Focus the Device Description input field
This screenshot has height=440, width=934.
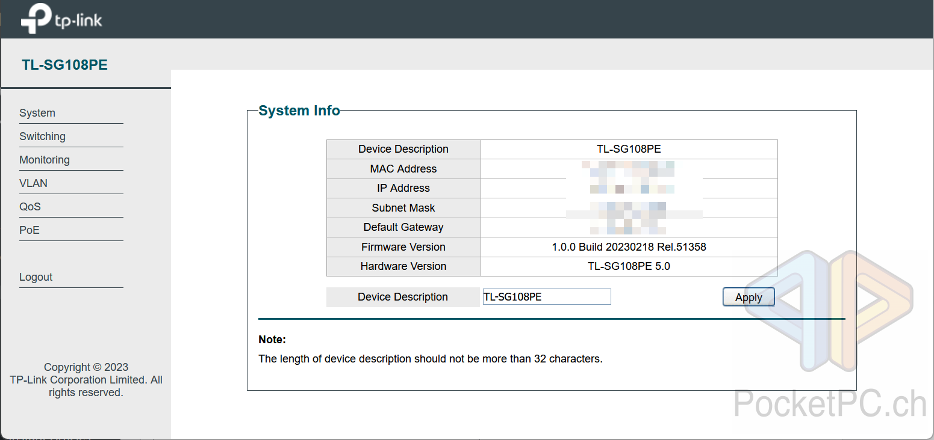547,296
